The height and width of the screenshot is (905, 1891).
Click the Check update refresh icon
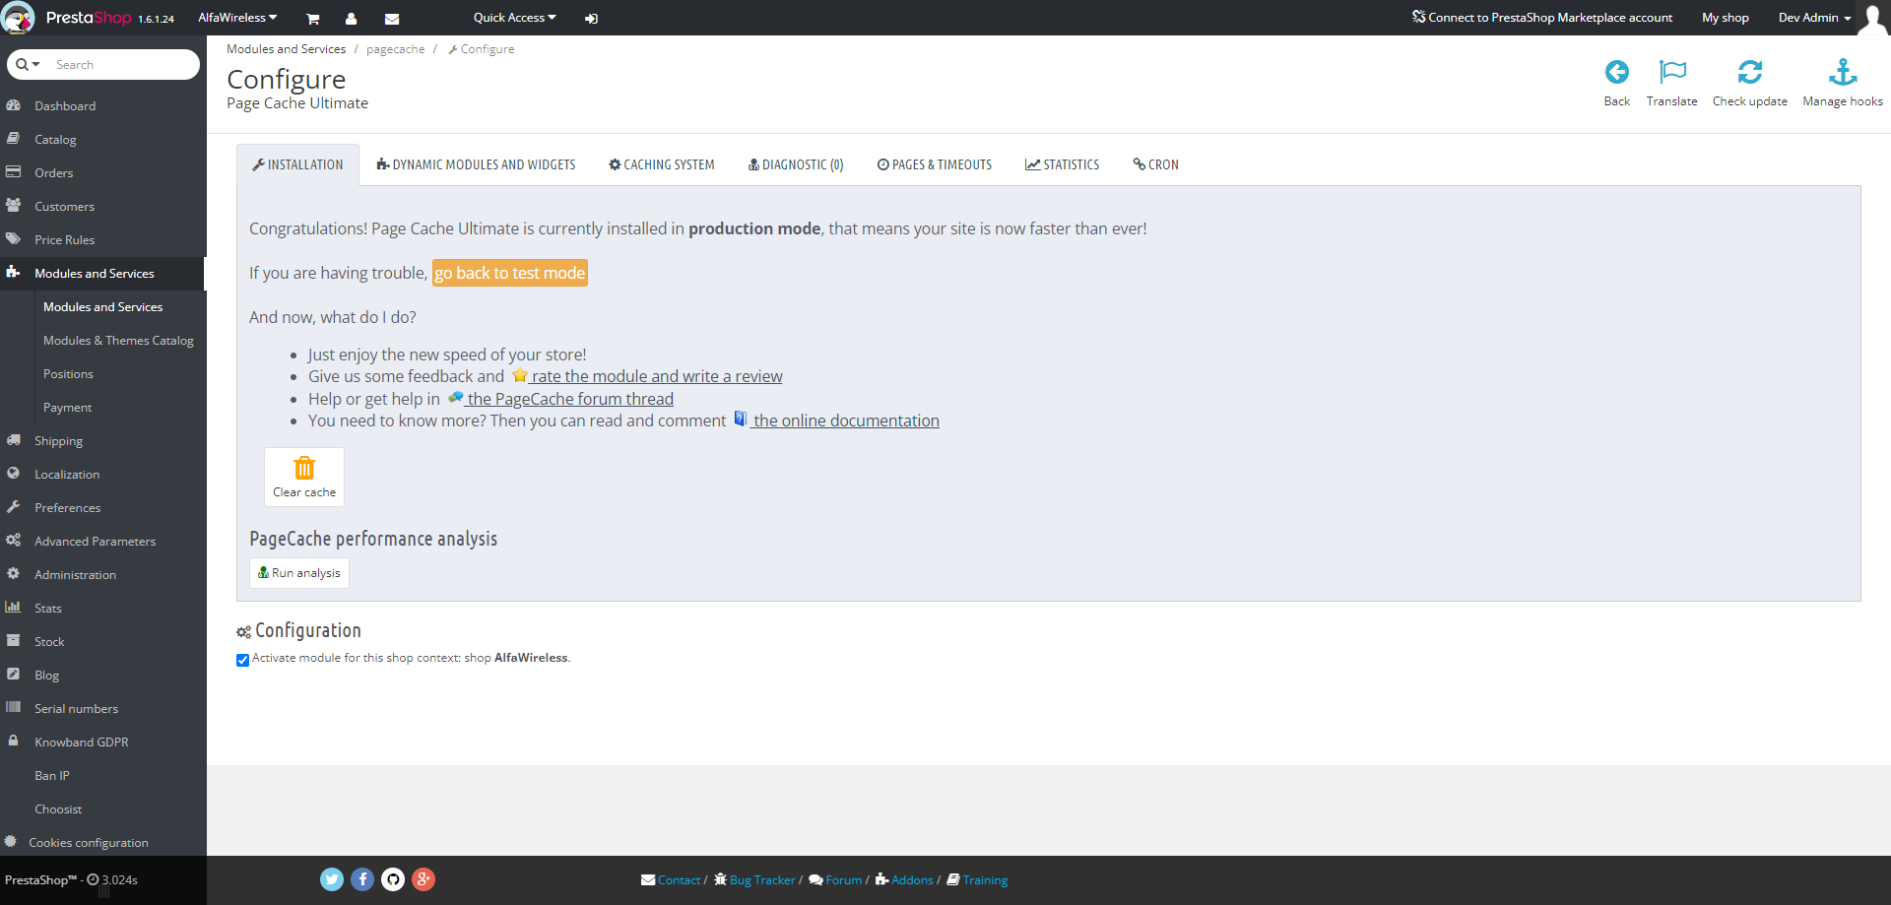tap(1750, 72)
